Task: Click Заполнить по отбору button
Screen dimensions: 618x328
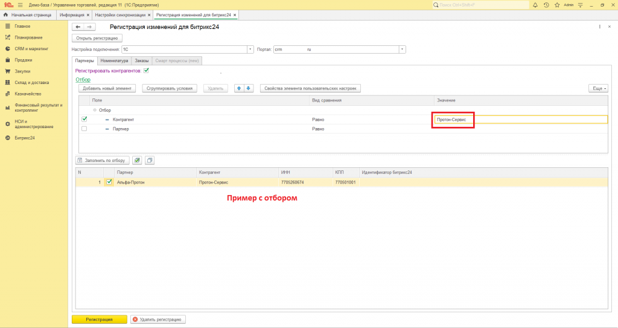Action: click(103, 160)
